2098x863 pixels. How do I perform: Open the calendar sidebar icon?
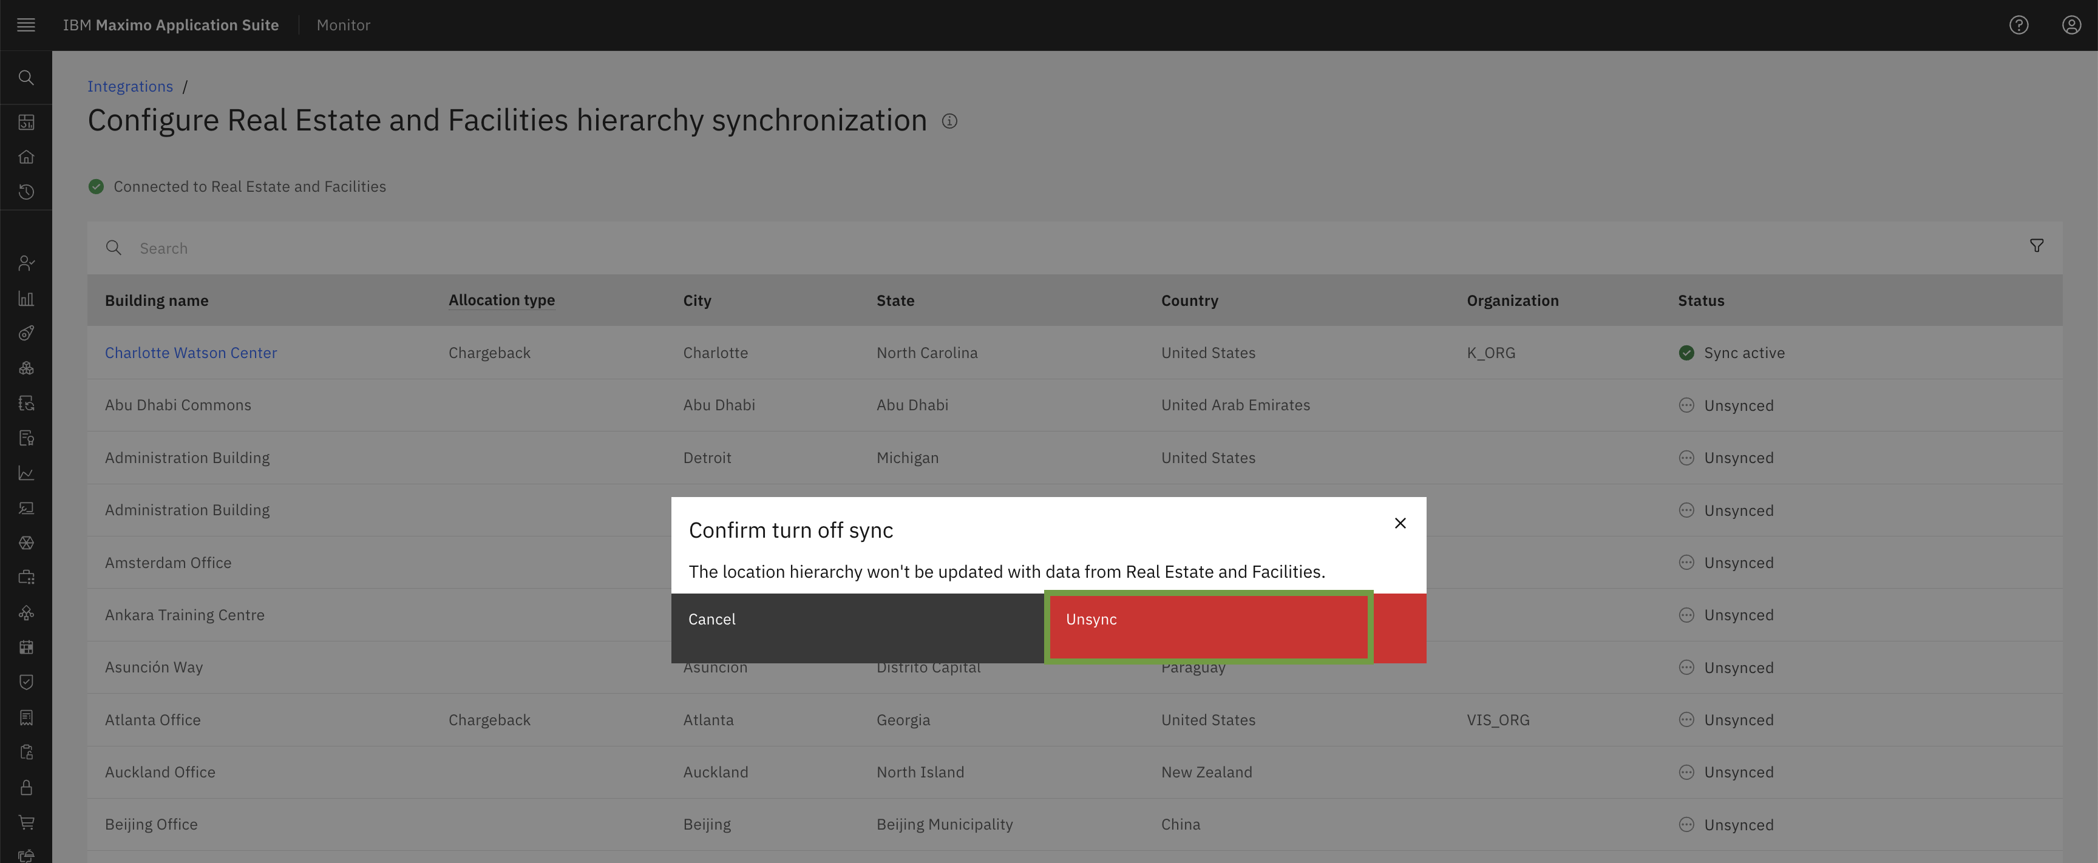click(26, 647)
